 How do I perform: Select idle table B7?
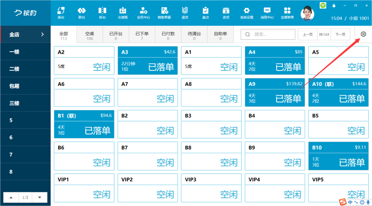pyautogui.click(x=148, y=156)
